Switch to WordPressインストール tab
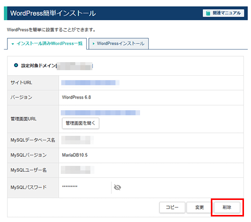Viewport: 251px width, 222px height. [118, 44]
